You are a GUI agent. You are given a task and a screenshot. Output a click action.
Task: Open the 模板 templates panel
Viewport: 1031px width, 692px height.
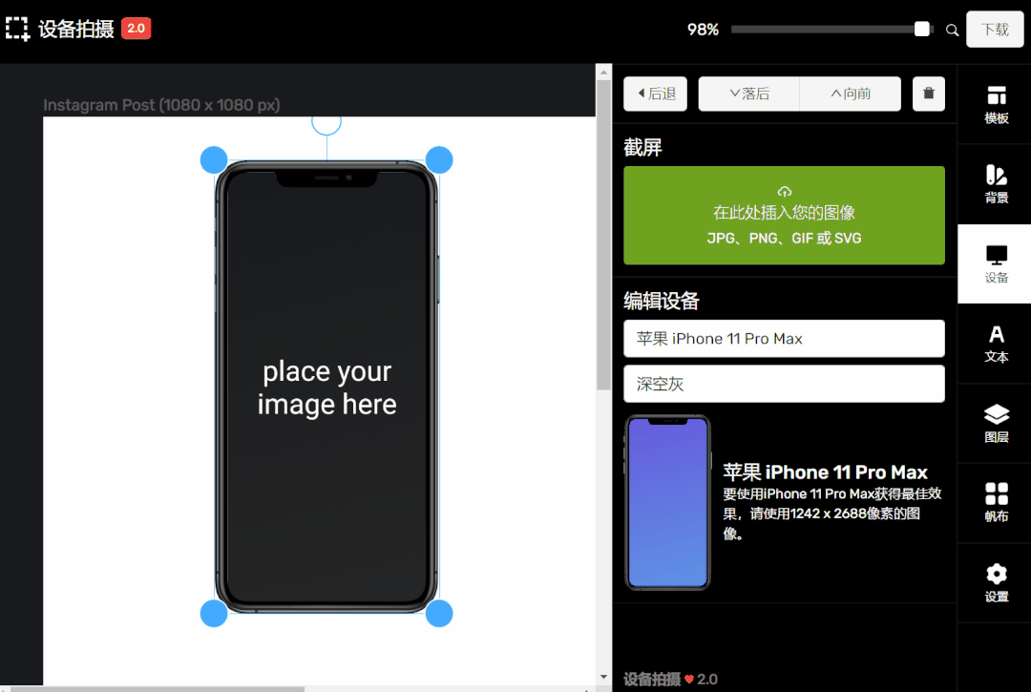pyautogui.click(x=996, y=104)
